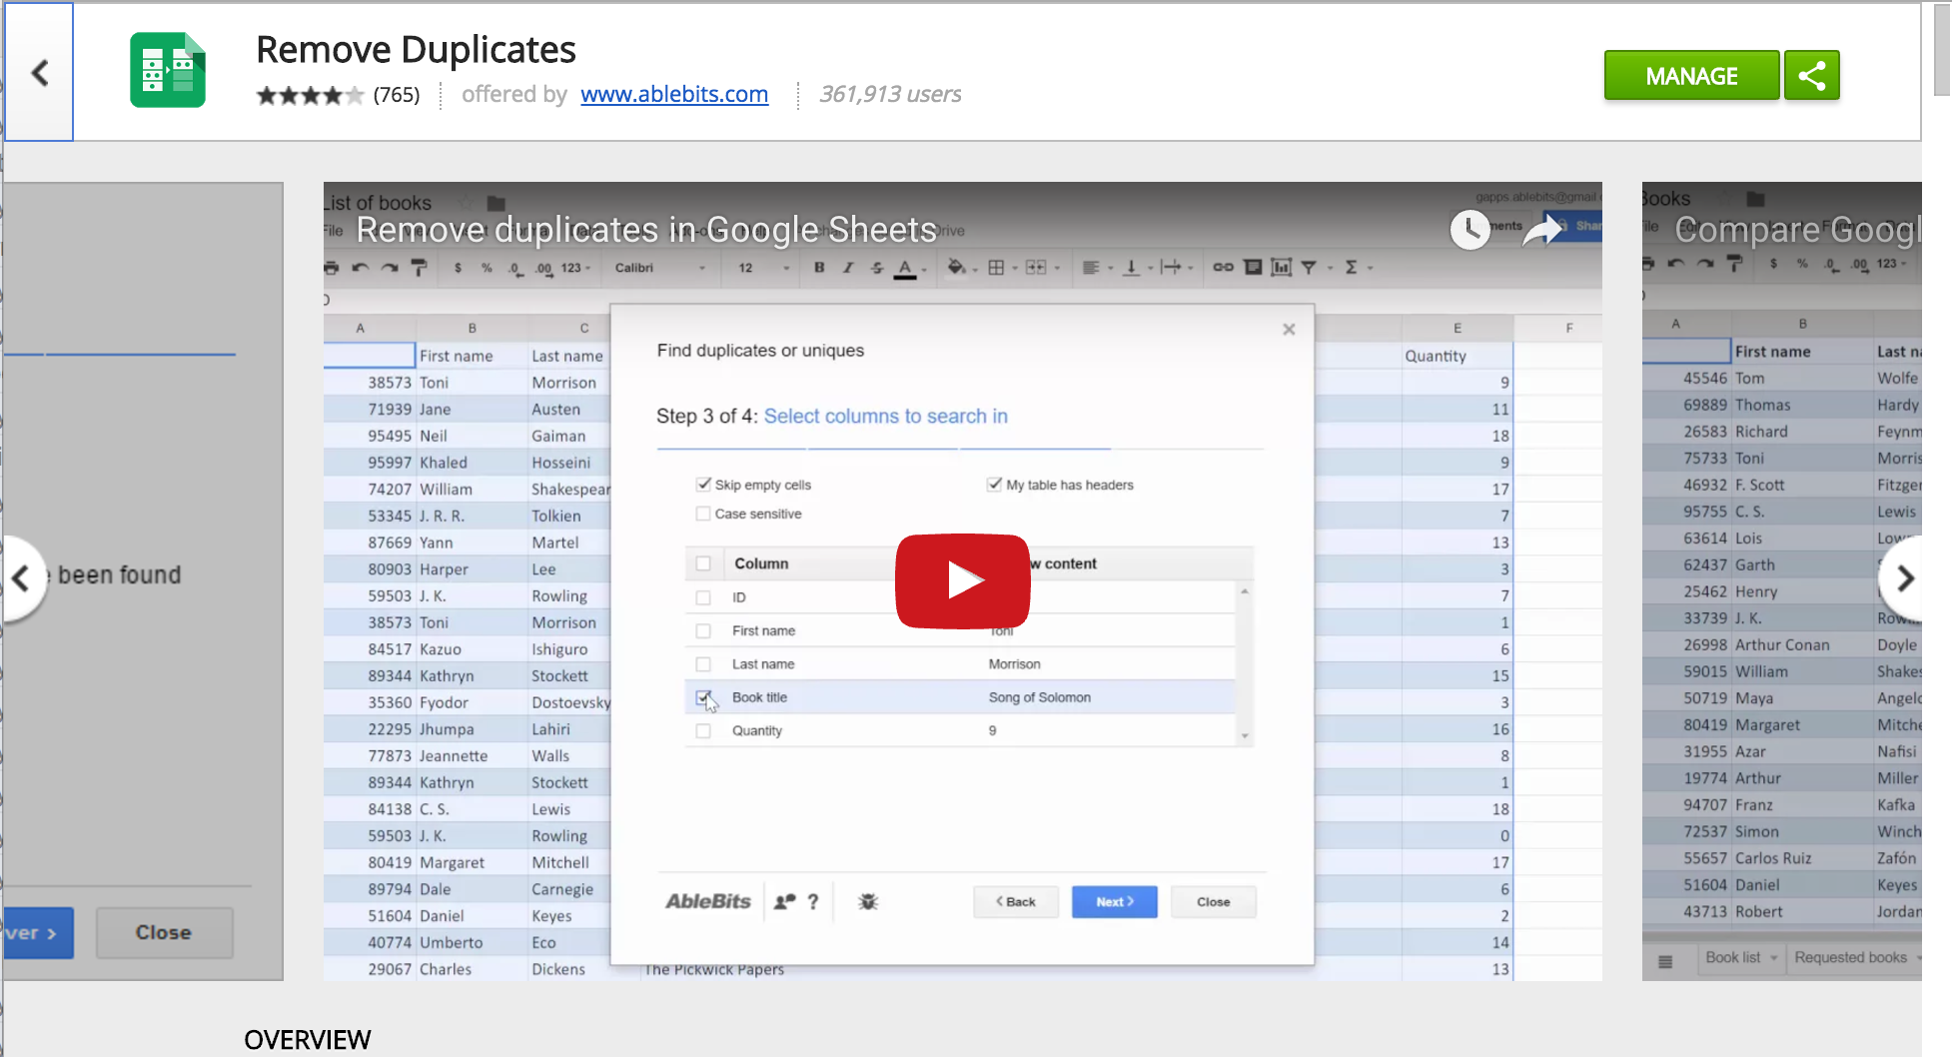1952x1057 pixels.
Task: Open the text color picker
Action: [x=905, y=268]
